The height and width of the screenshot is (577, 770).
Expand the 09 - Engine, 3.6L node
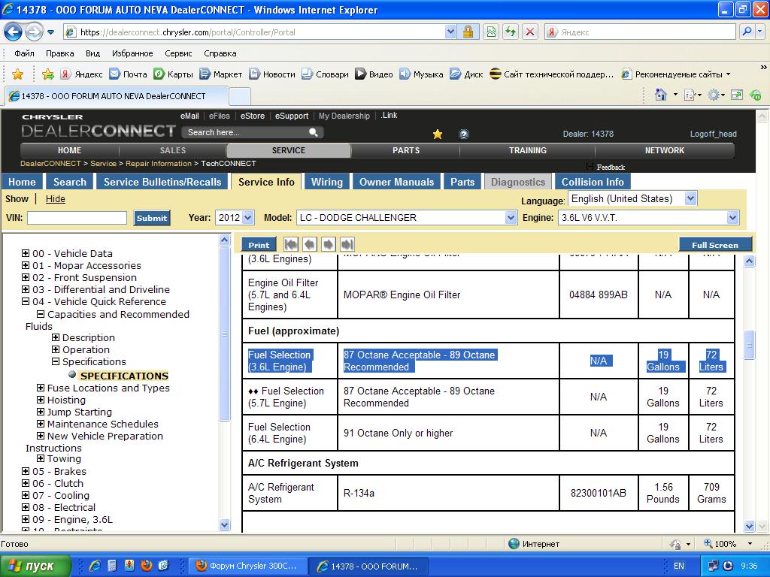tap(26, 519)
